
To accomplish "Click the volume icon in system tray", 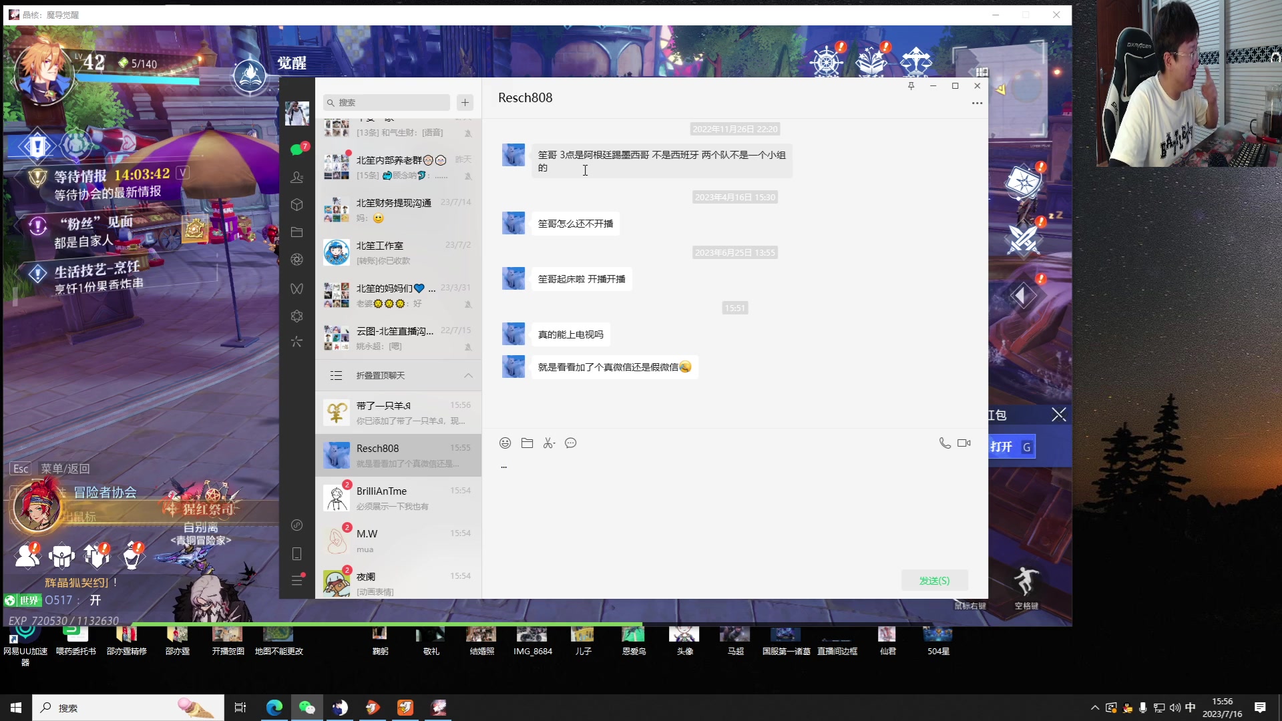I will [1174, 708].
